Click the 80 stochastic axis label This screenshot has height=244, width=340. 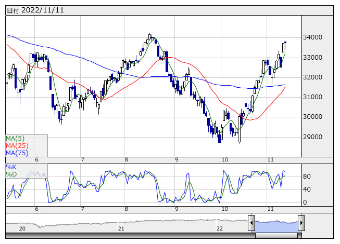tap(307, 177)
